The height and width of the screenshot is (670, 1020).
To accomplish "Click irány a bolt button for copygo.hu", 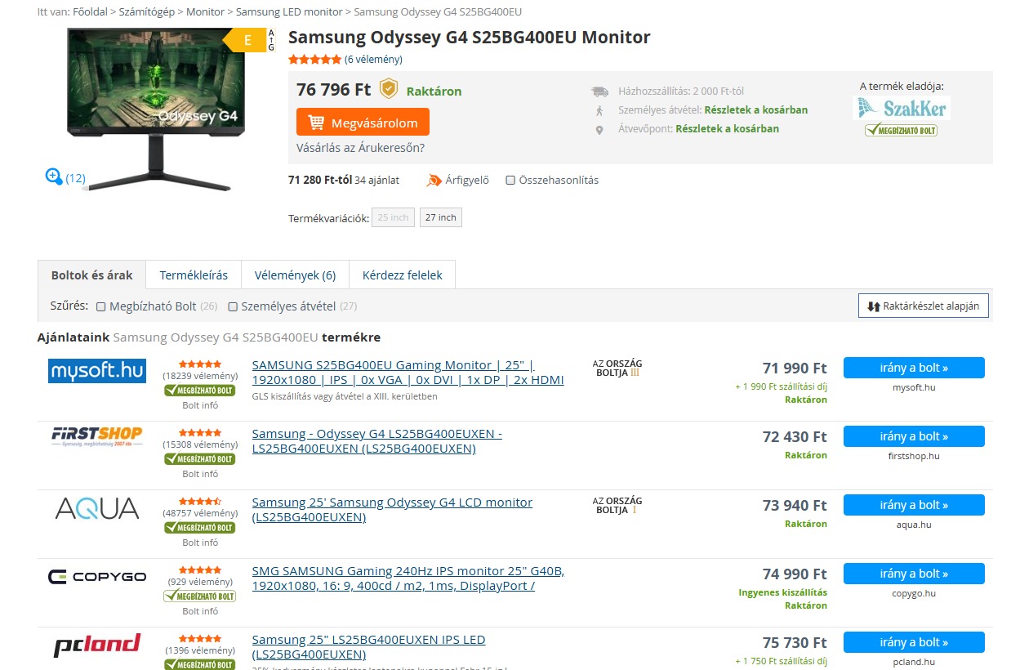I will pyautogui.click(x=914, y=574).
